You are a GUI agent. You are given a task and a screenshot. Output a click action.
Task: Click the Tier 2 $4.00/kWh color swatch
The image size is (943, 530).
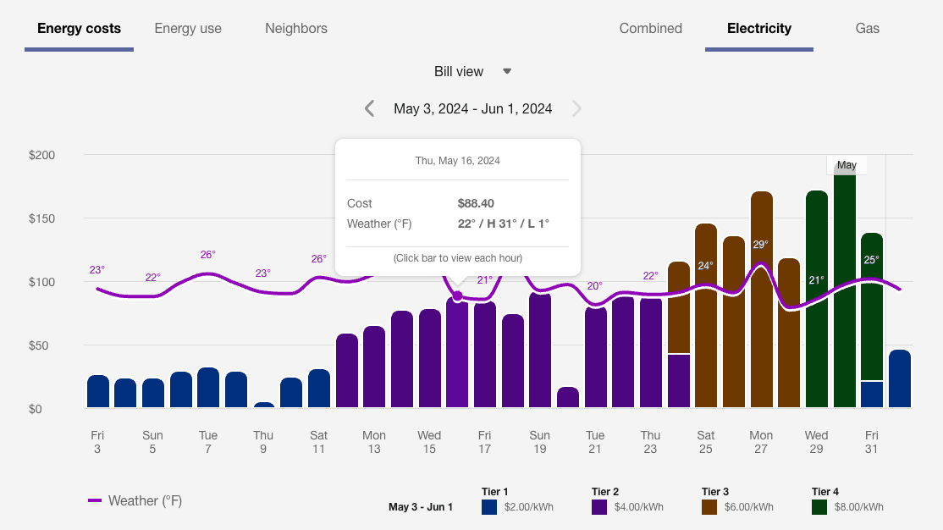(x=598, y=506)
